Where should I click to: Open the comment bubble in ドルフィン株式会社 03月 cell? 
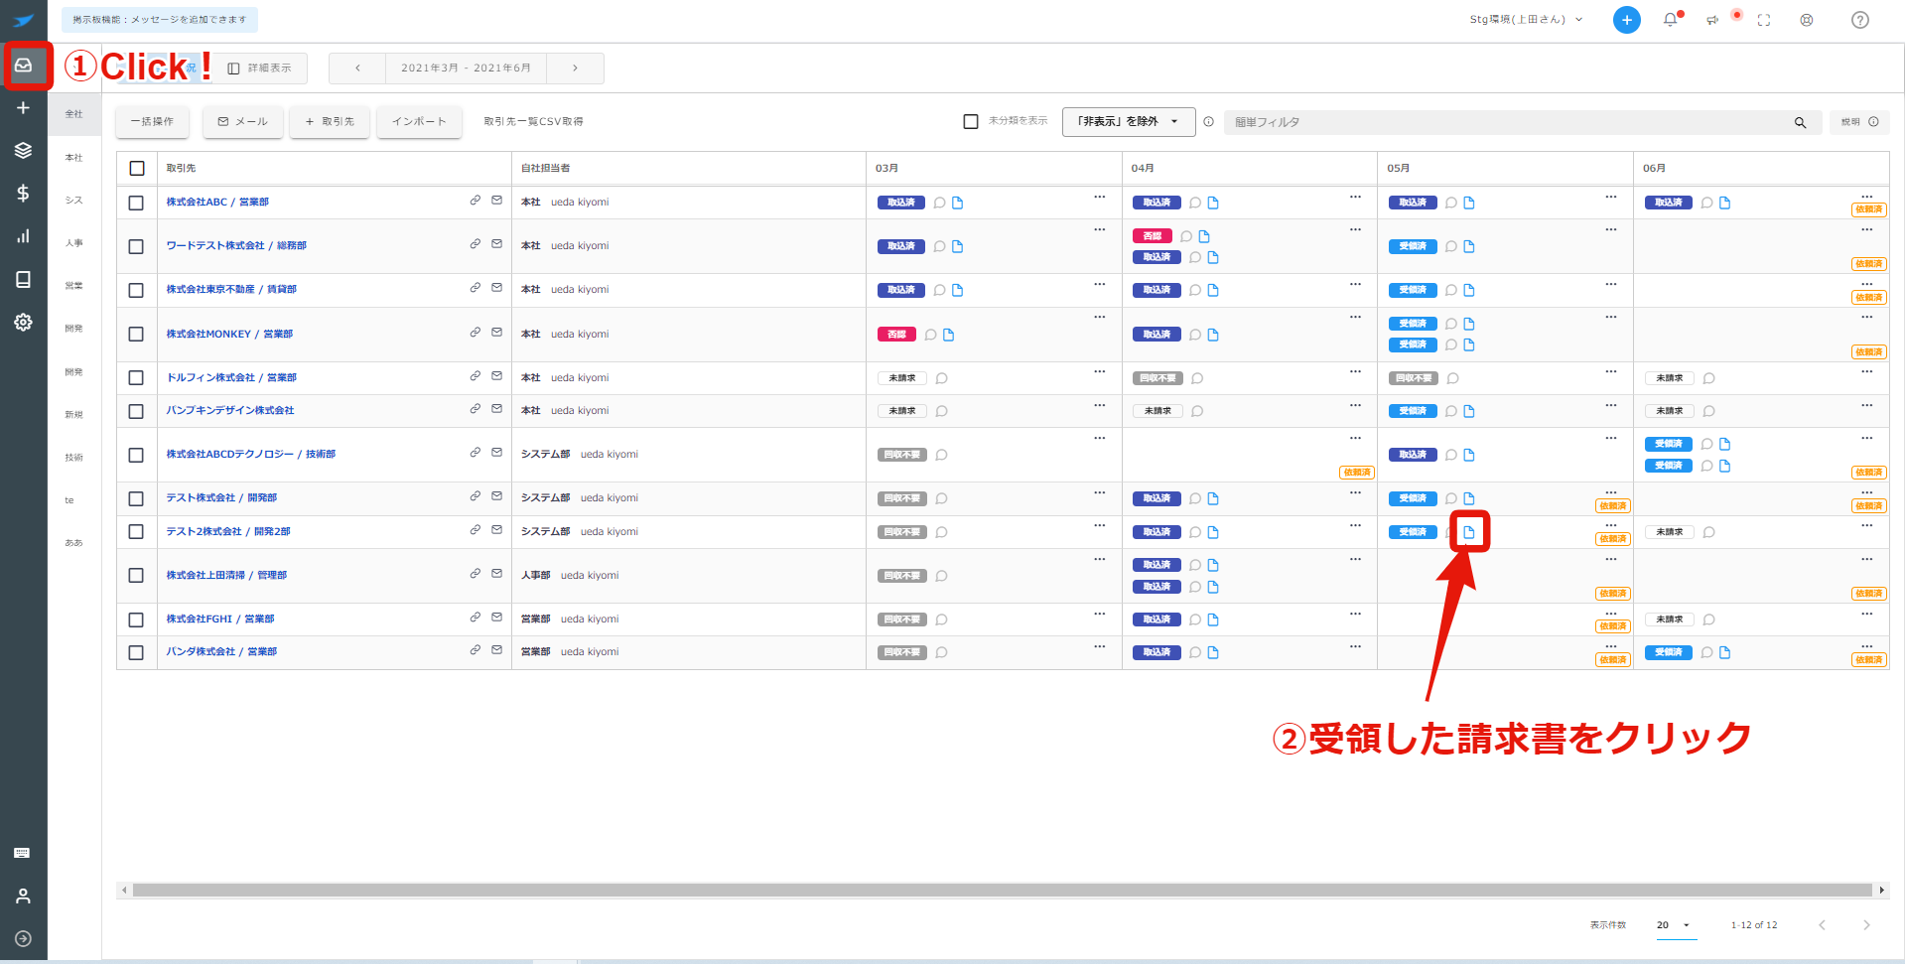[942, 378]
